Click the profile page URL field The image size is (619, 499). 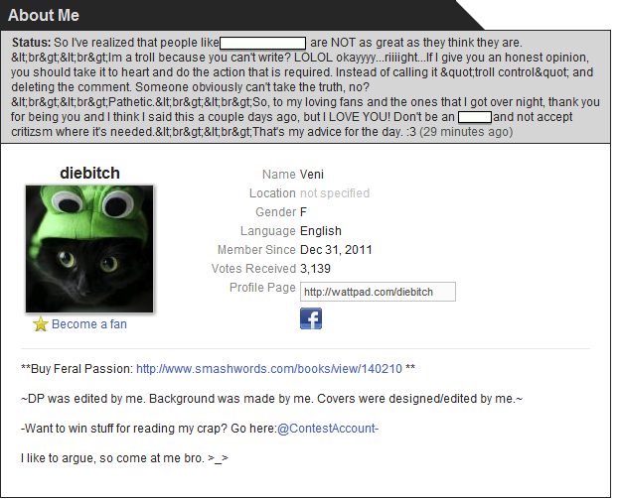378,292
